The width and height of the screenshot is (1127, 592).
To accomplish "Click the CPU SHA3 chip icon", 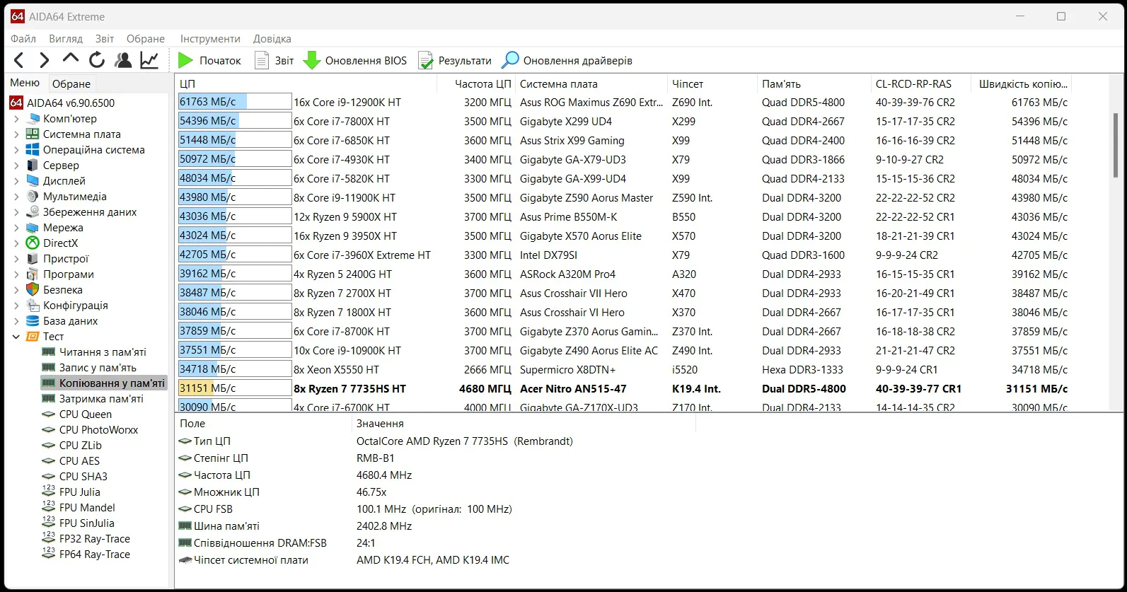I will [49, 477].
